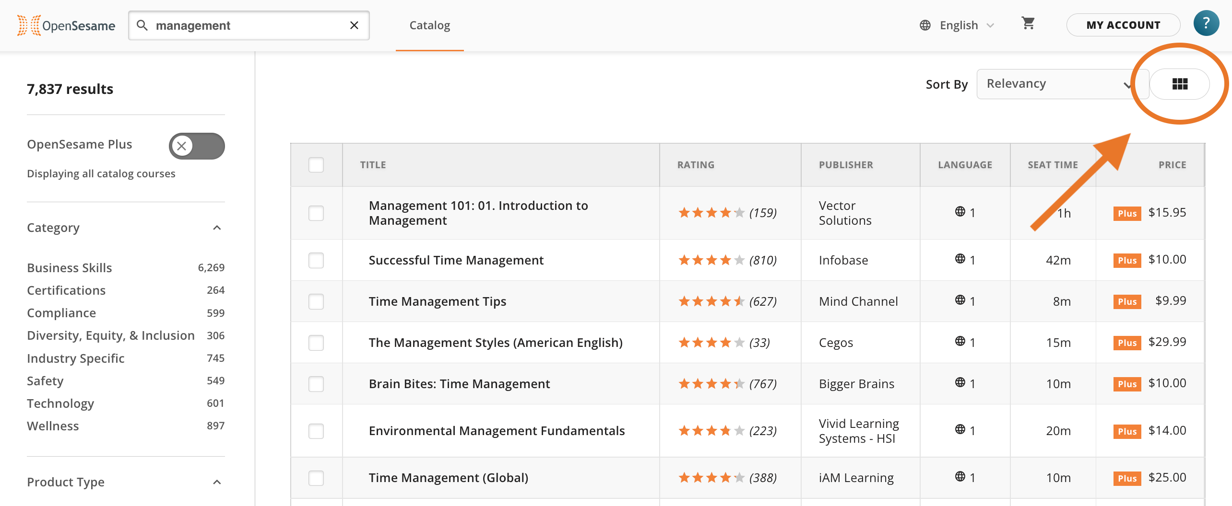
Task: Collapse the Product Type filter section
Action: [217, 482]
